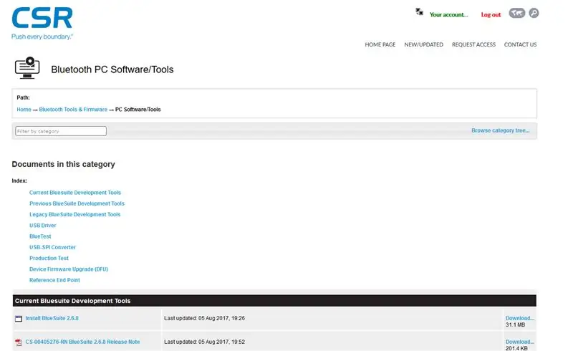Download the 201.4 KB release note
This screenshot has width=573, height=351.
pos(520,342)
